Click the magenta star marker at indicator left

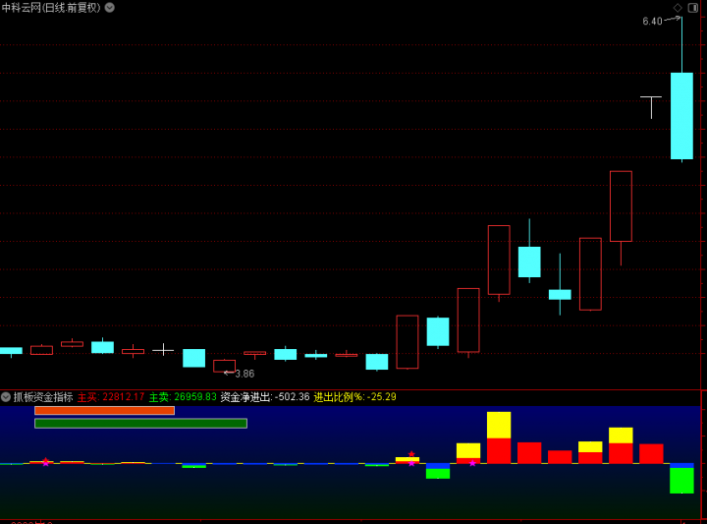(x=45, y=461)
